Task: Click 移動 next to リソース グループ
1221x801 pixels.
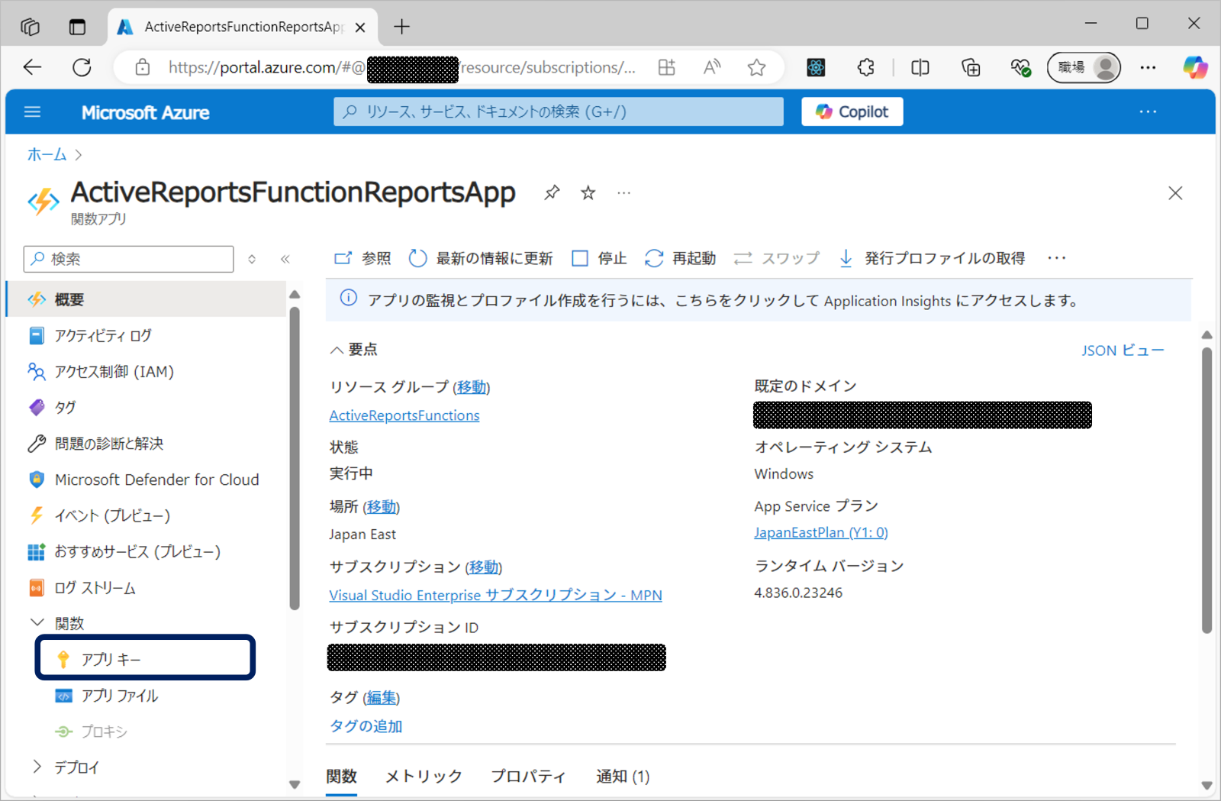Action: tap(471, 387)
